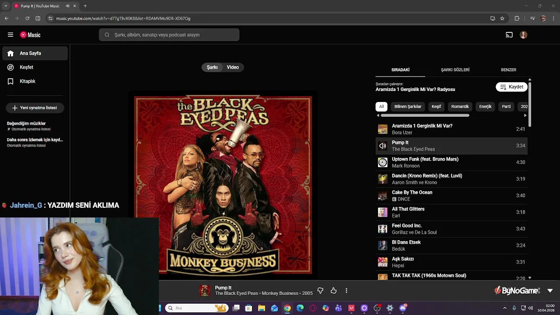This screenshot has width=560, height=315.
Task: Filter queue by Parti
Action: (x=506, y=106)
